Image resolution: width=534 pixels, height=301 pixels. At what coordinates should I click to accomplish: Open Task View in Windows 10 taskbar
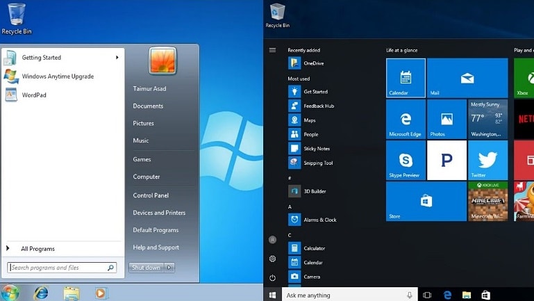point(427,295)
